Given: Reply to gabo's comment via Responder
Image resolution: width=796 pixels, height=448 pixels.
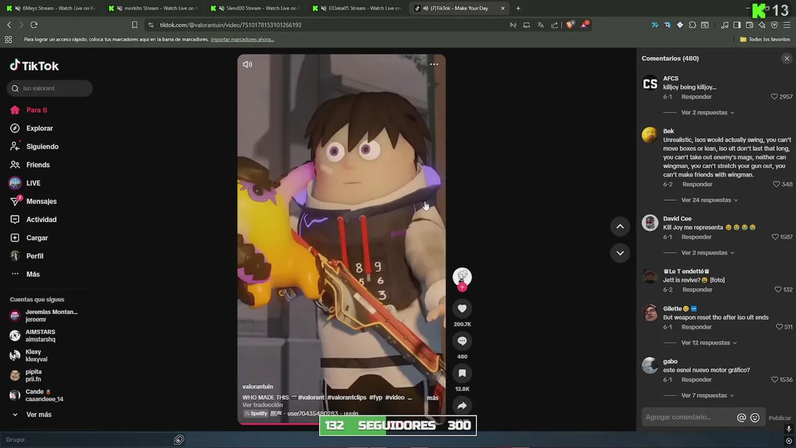Looking at the screenshot, I should pos(696,380).
